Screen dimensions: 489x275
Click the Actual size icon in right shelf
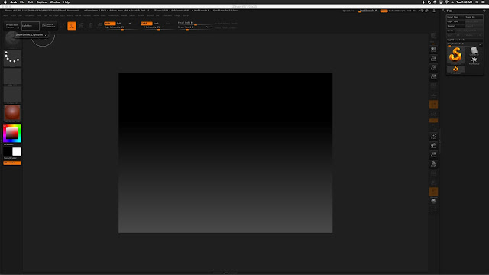coord(433,68)
